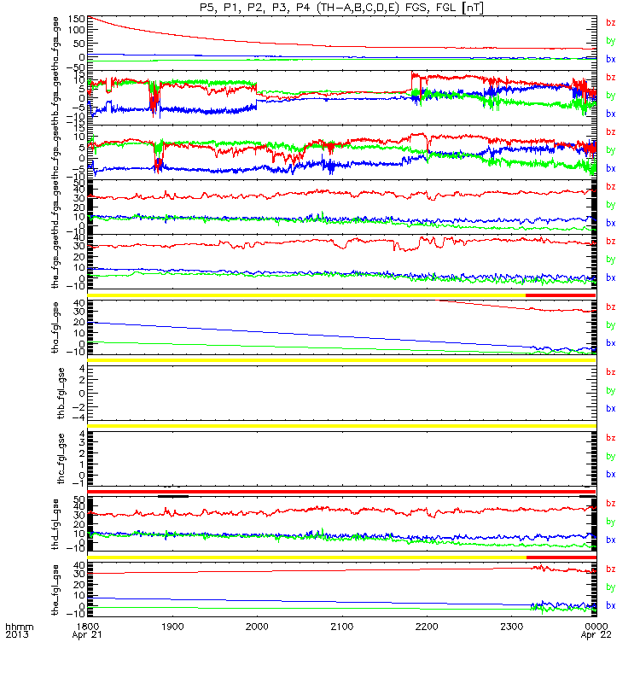Click the plot title "P5, P1, P2, P3, P4 (TH-A,B,C,D,E) FGS, FGL [nT]"
This screenshot has width=640, height=683.
coord(342,8)
